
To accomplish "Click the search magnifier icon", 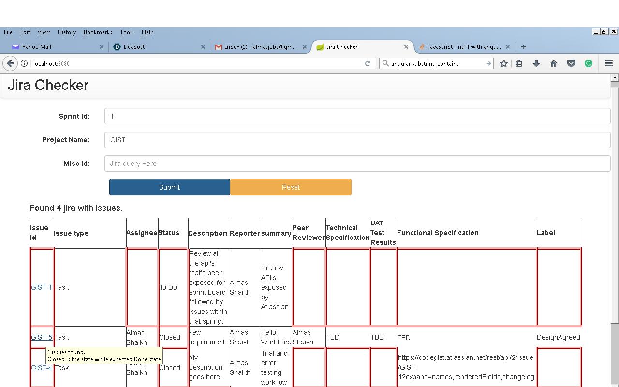I will click(x=385, y=63).
